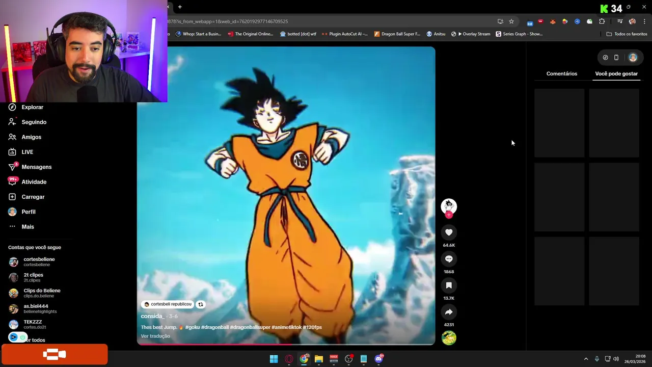Open the volume control in system tray
The image size is (652, 367).
[x=616, y=359]
